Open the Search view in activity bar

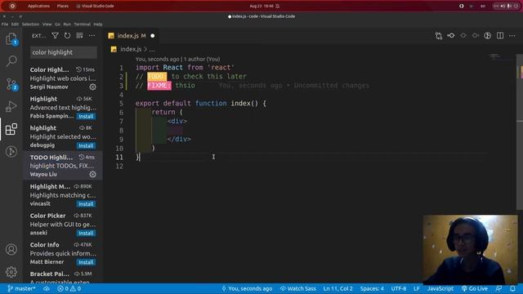(x=11, y=61)
